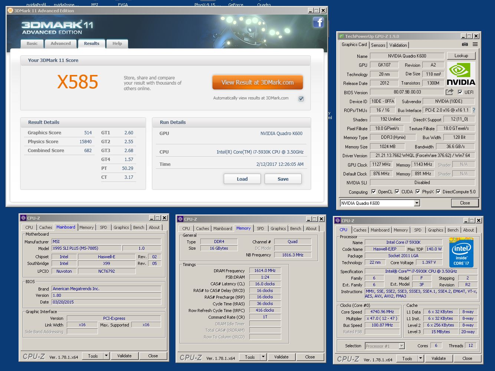The width and height of the screenshot is (495, 371).
Task: Click the PhysX desktop shortcut label
Action: tap(207, 4)
